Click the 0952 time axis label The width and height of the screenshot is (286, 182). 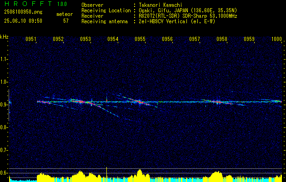pos(58,39)
